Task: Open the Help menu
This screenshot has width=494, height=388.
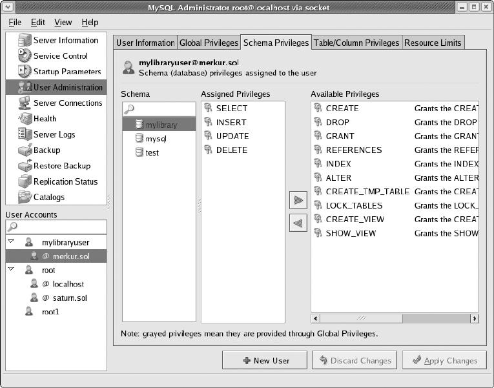Action: coord(90,23)
